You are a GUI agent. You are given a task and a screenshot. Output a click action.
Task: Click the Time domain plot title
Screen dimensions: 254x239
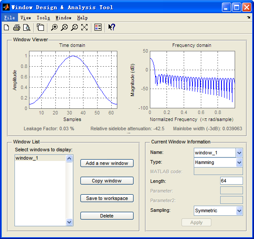pyautogui.click(x=72, y=45)
